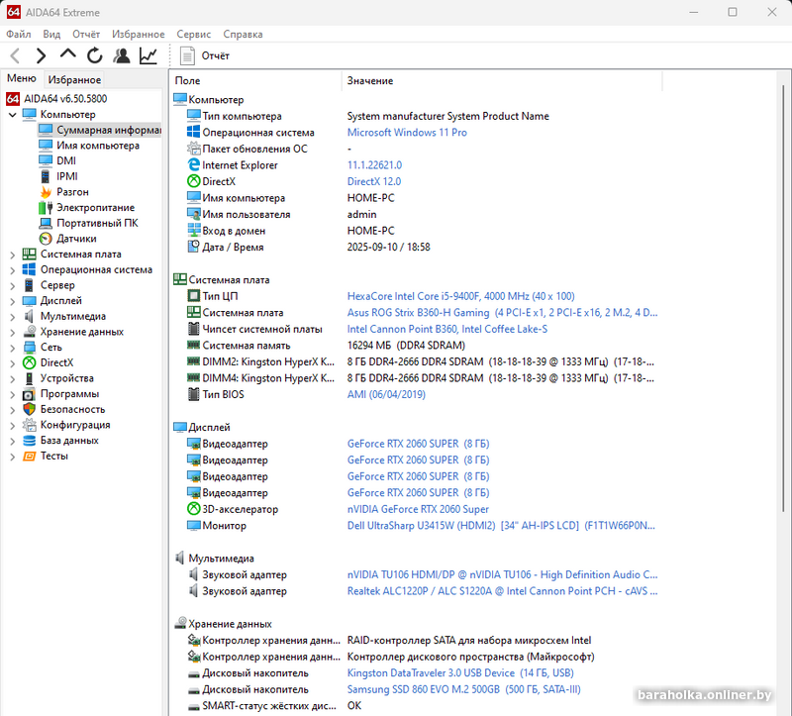Screen dimensions: 792x716
Task: Select the HOME-PC value in Имя компьютера row
Action: coord(370,198)
